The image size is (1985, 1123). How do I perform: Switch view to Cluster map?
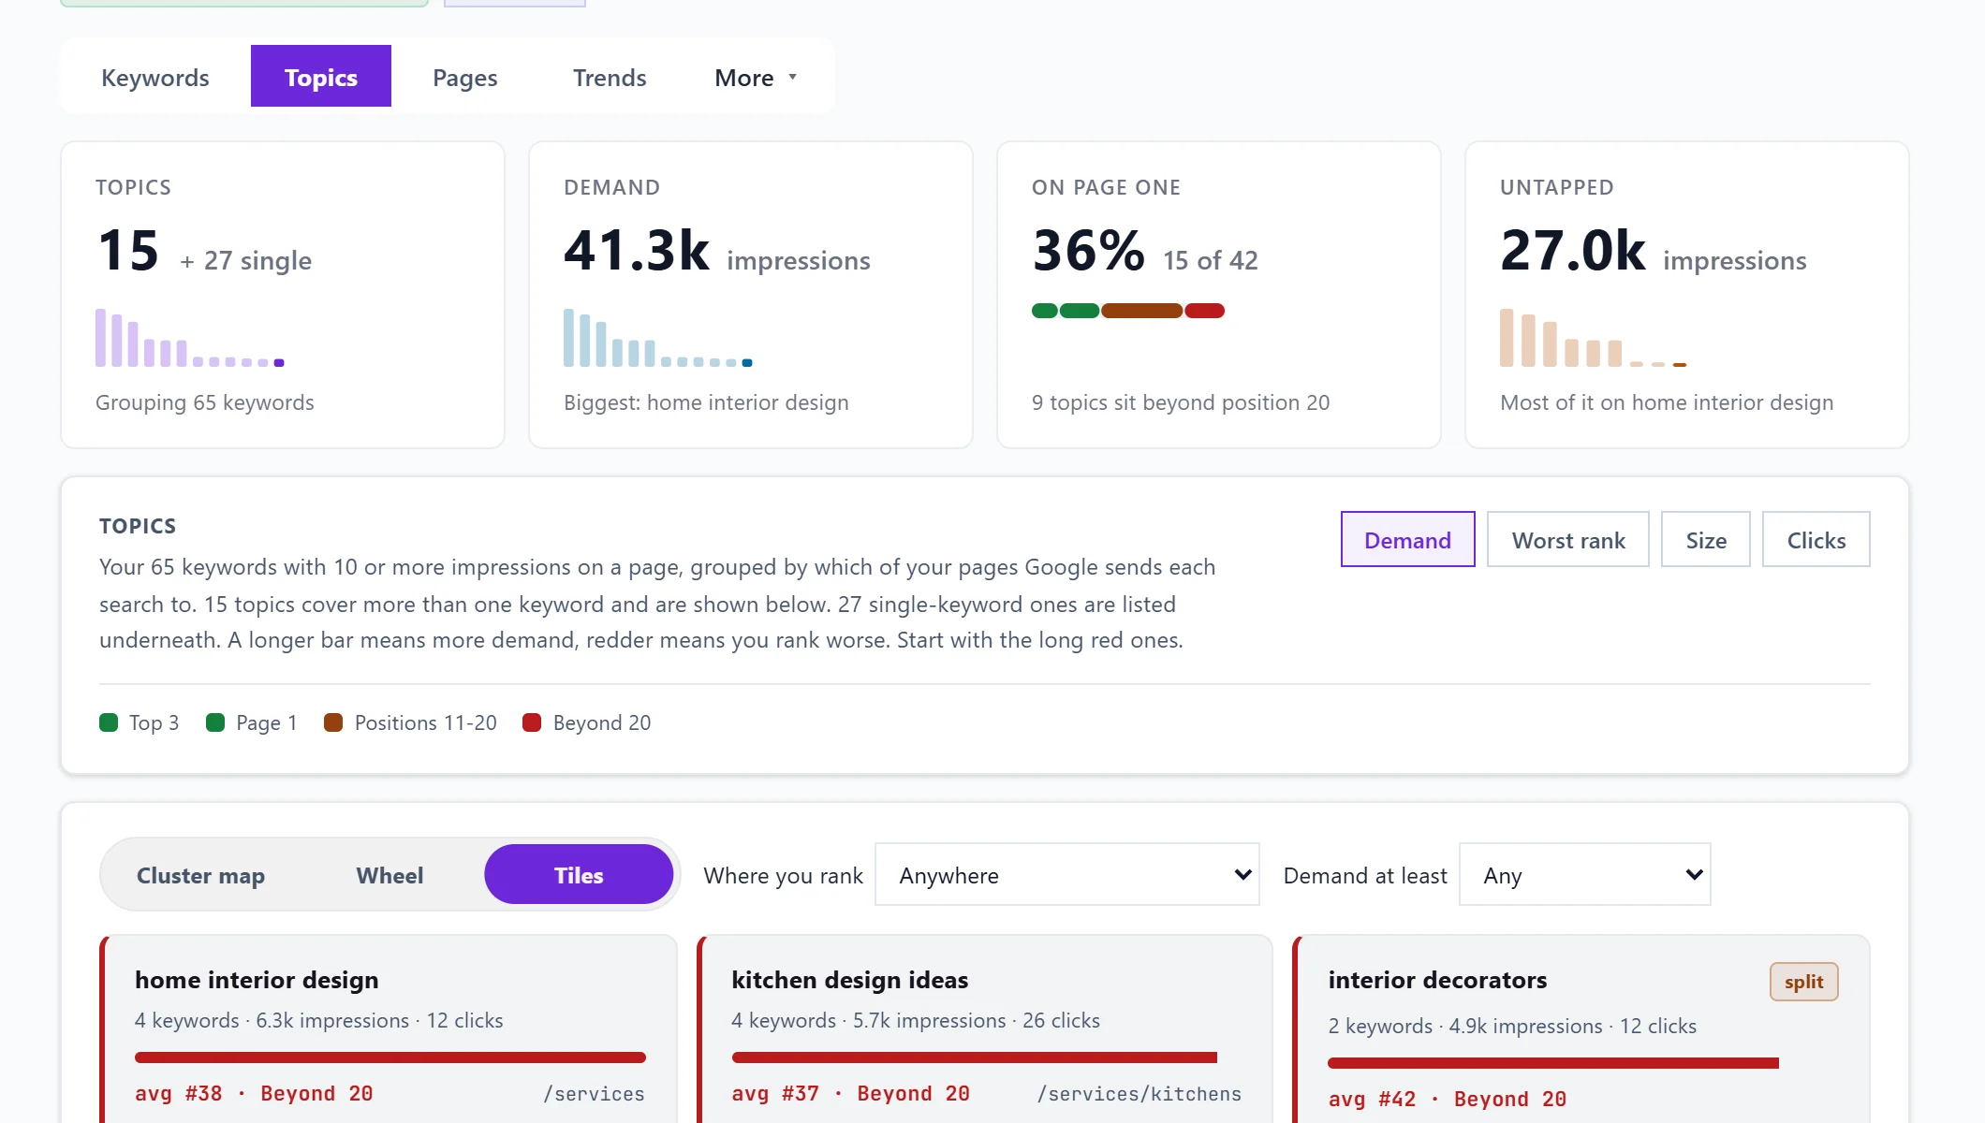point(200,874)
